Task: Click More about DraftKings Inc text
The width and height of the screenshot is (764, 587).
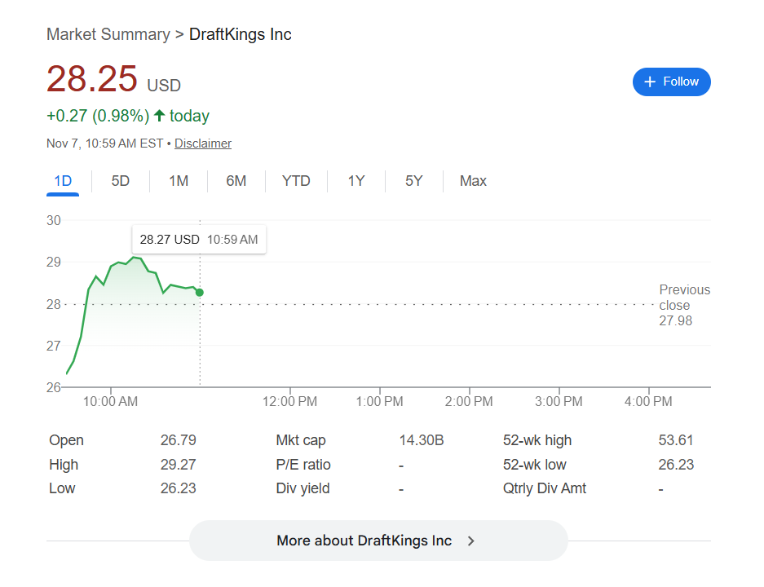Action: (364, 541)
